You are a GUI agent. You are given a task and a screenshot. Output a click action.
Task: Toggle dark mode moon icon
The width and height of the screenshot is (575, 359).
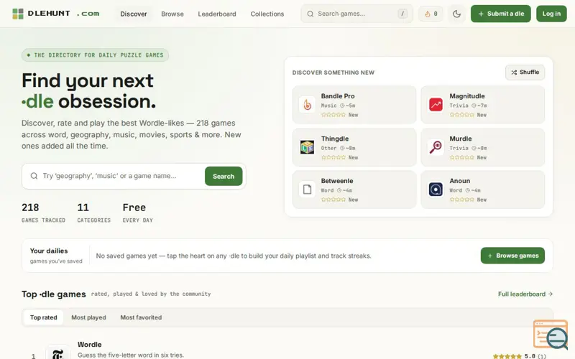pos(456,14)
